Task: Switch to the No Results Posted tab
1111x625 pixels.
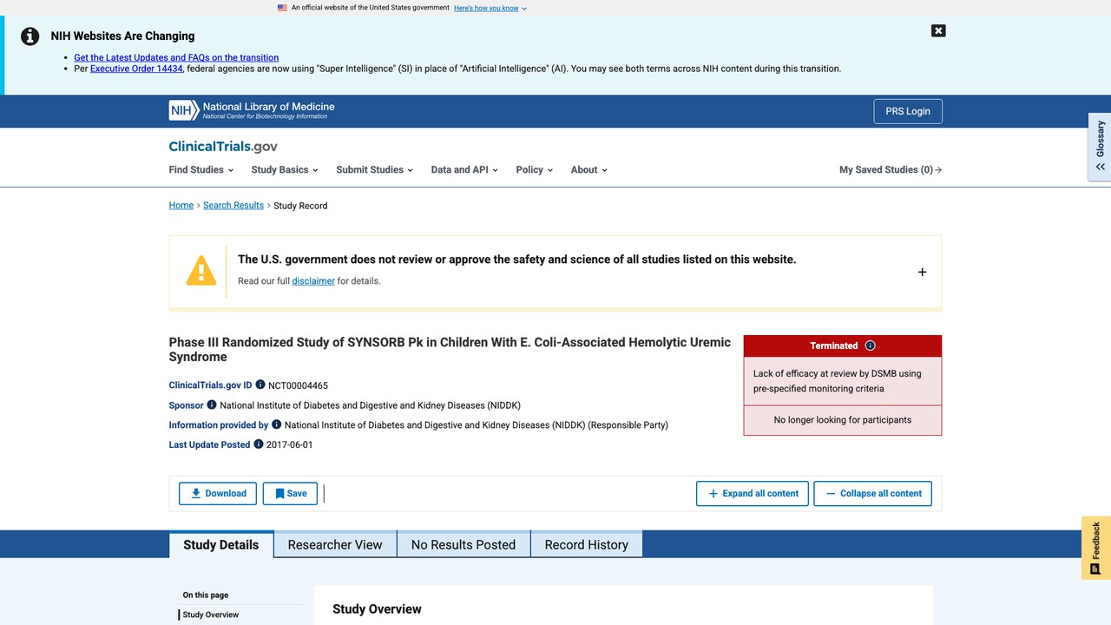Action: pyautogui.click(x=463, y=544)
